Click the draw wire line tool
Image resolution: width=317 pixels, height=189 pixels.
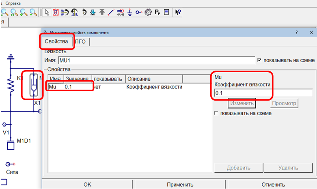pos(111,12)
